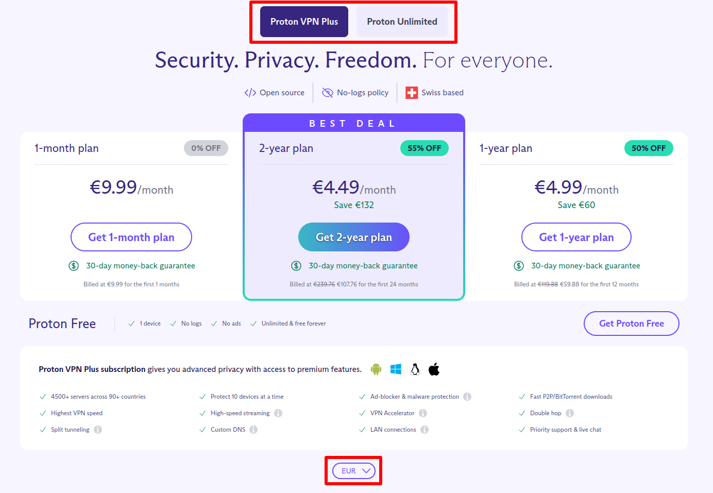Click the Windows platform icon
This screenshot has height=493, width=713.
(395, 369)
